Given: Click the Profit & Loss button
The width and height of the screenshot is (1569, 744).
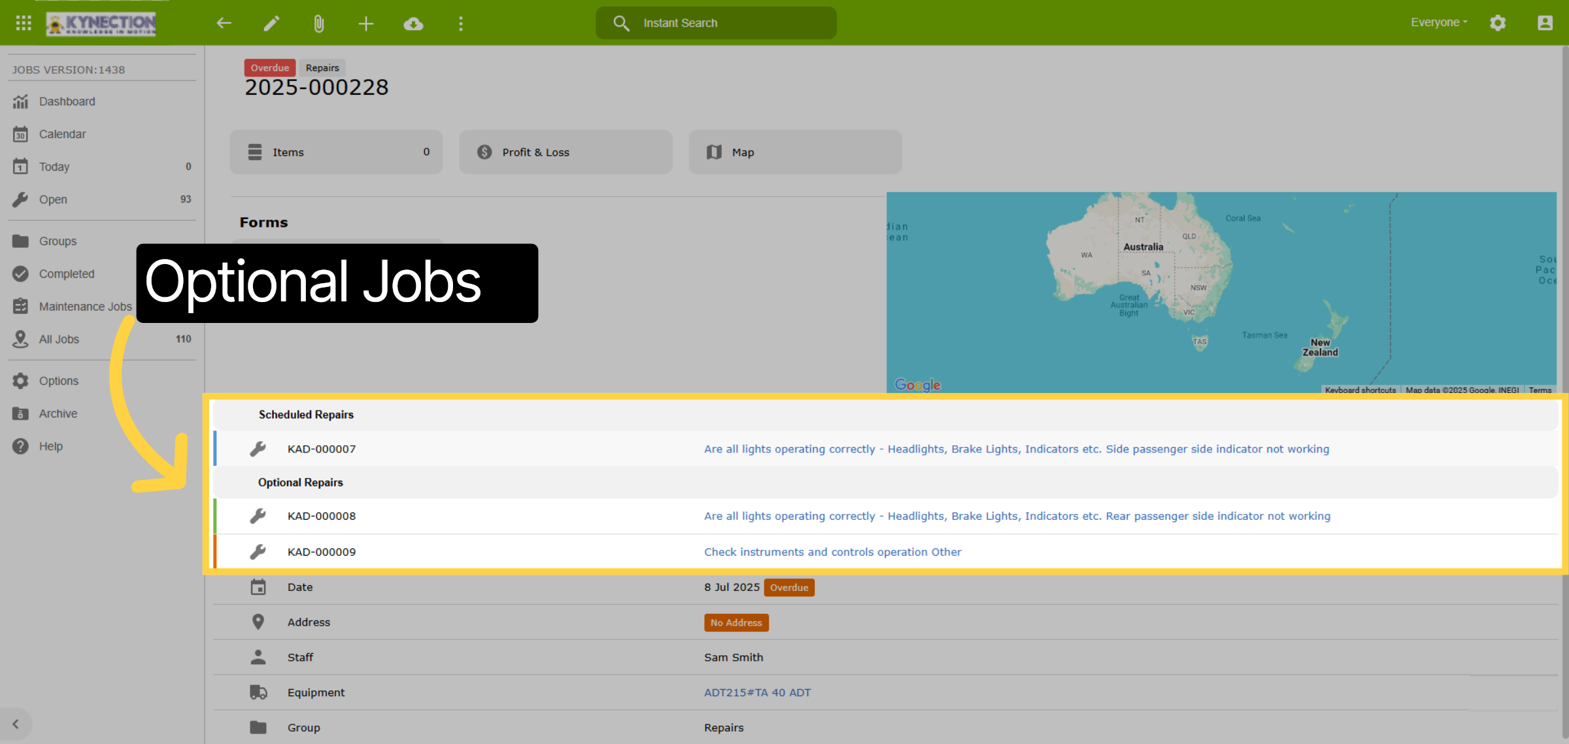Looking at the screenshot, I should pyautogui.click(x=565, y=152).
